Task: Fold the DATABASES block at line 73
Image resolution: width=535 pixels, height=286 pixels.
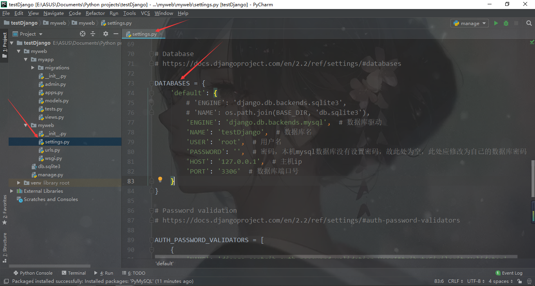Action: click(152, 83)
